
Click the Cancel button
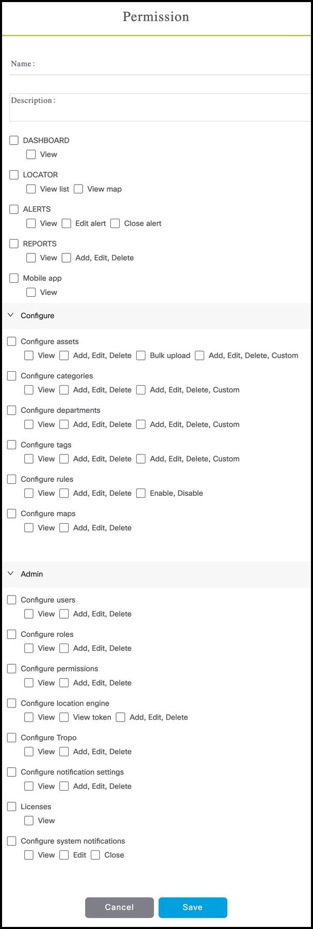tap(119, 907)
